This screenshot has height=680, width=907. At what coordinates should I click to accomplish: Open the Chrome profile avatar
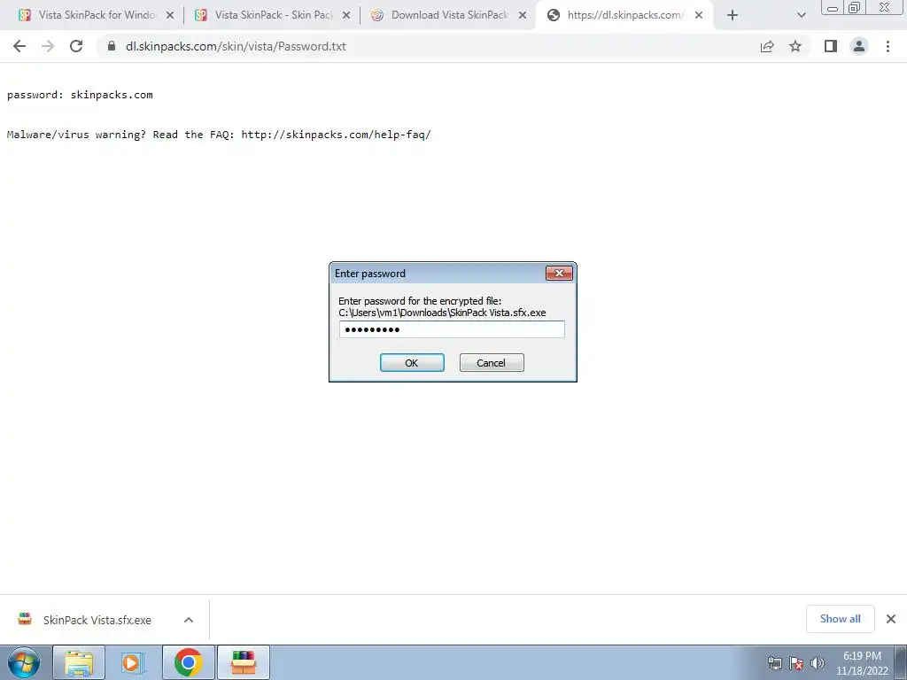point(859,46)
